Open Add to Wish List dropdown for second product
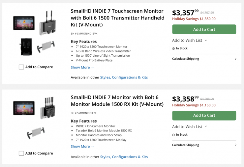244x167 pixels. [189, 127]
